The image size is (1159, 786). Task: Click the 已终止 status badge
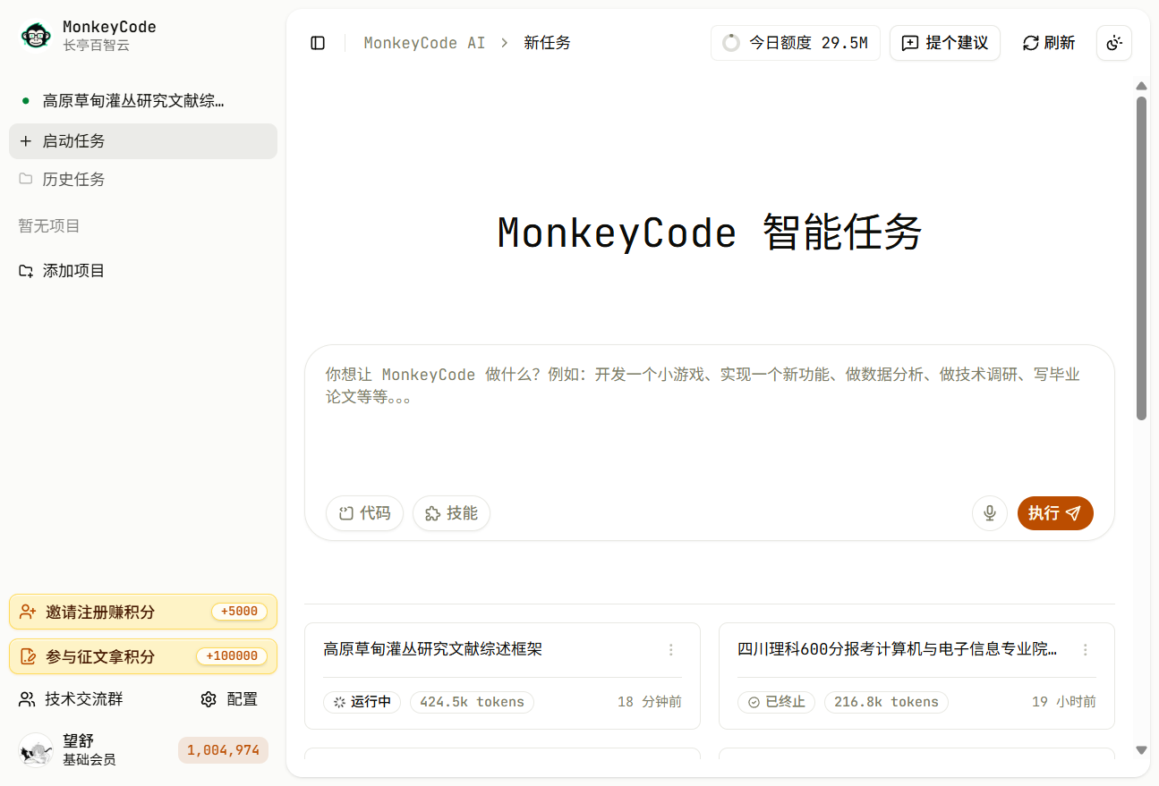click(776, 702)
